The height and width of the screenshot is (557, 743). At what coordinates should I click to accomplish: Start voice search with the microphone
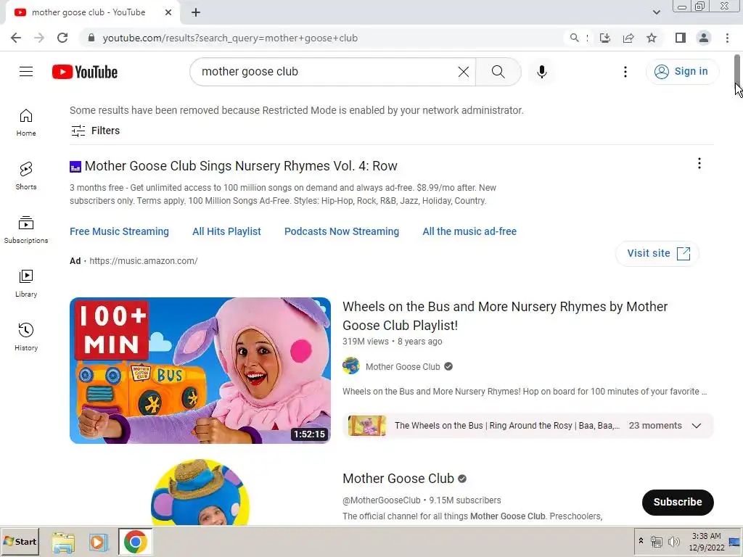pyautogui.click(x=541, y=72)
